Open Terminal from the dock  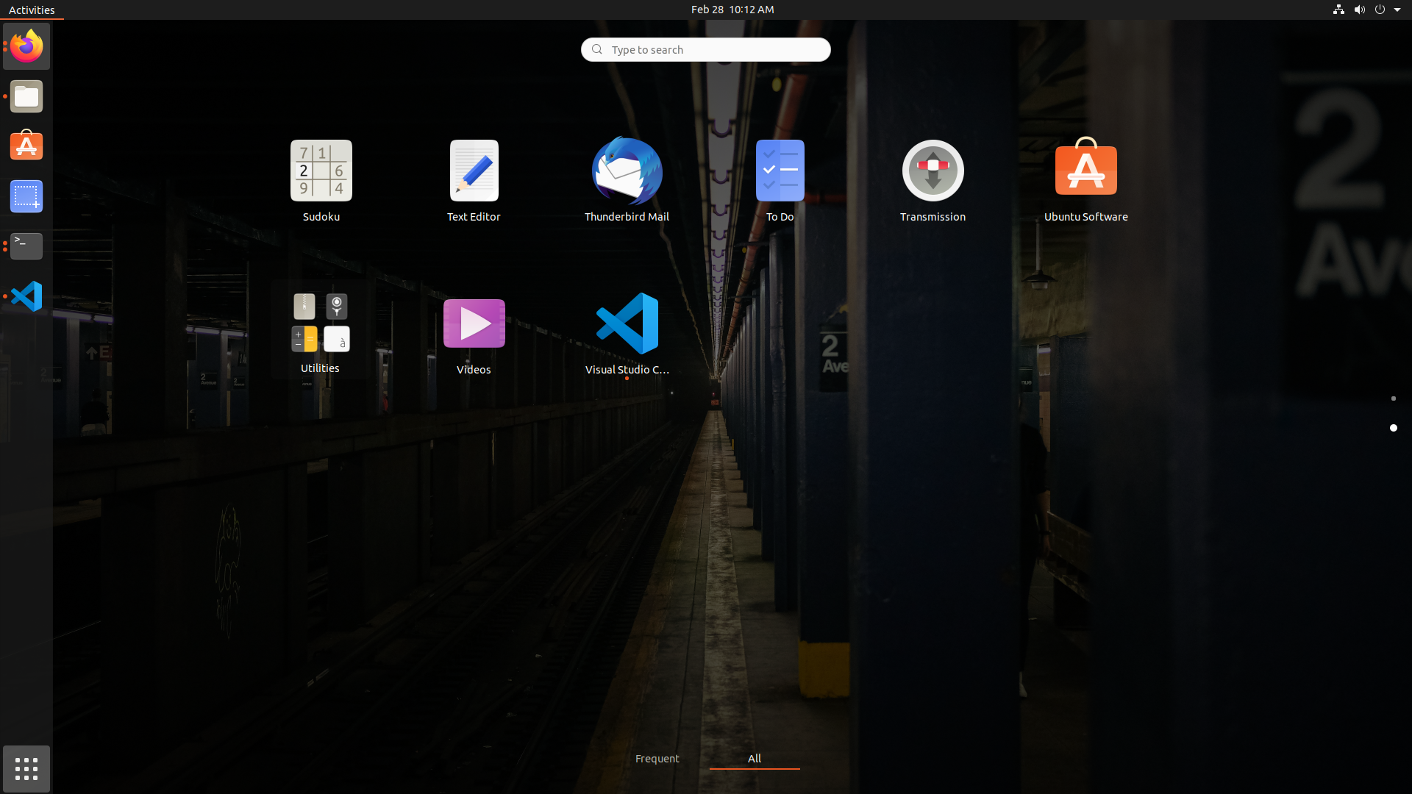pos(26,246)
